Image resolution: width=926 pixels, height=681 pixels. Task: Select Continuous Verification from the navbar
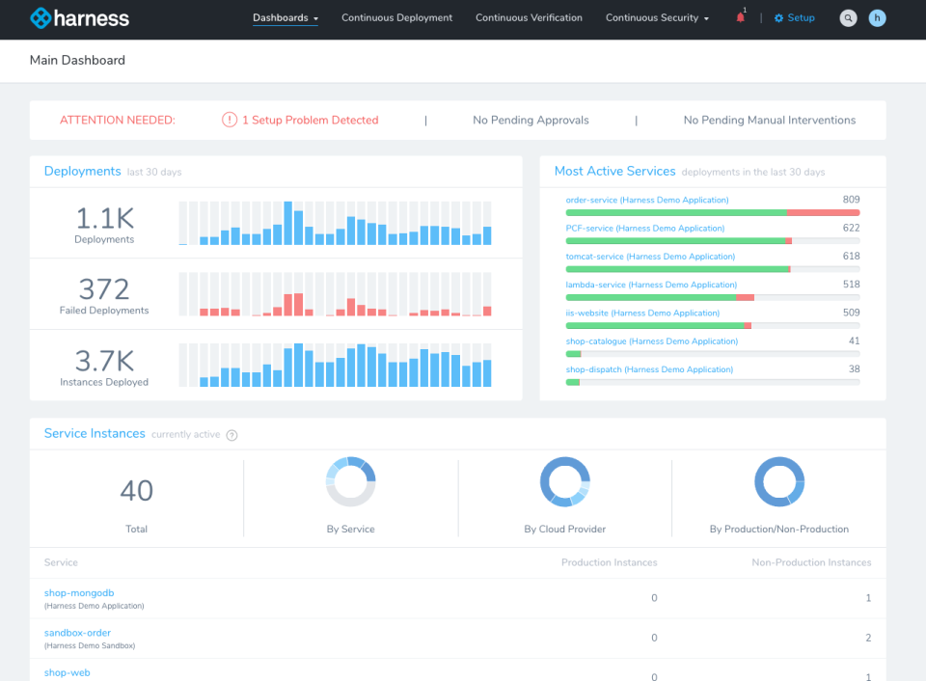529,17
